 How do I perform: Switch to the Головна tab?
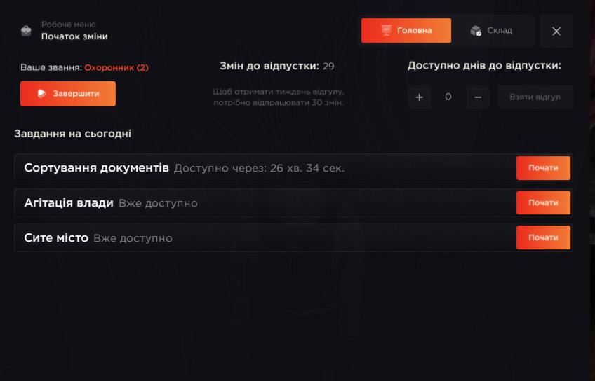(x=406, y=30)
